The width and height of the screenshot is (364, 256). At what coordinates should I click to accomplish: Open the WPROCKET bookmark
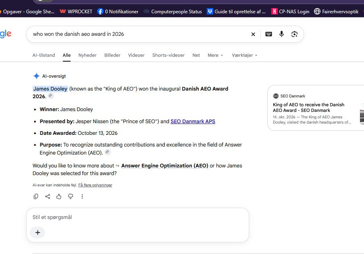click(x=76, y=11)
